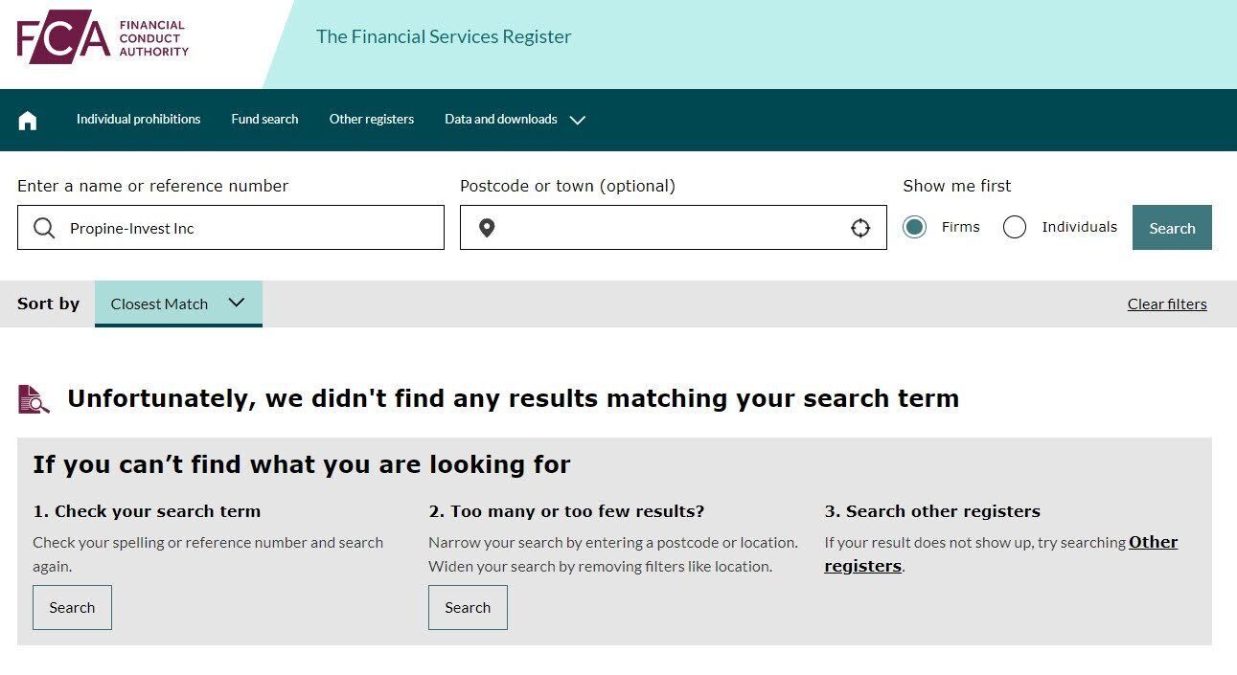Open Individual prohibitions page
Viewport: 1237px width, 675px height.
pos(139,120)
